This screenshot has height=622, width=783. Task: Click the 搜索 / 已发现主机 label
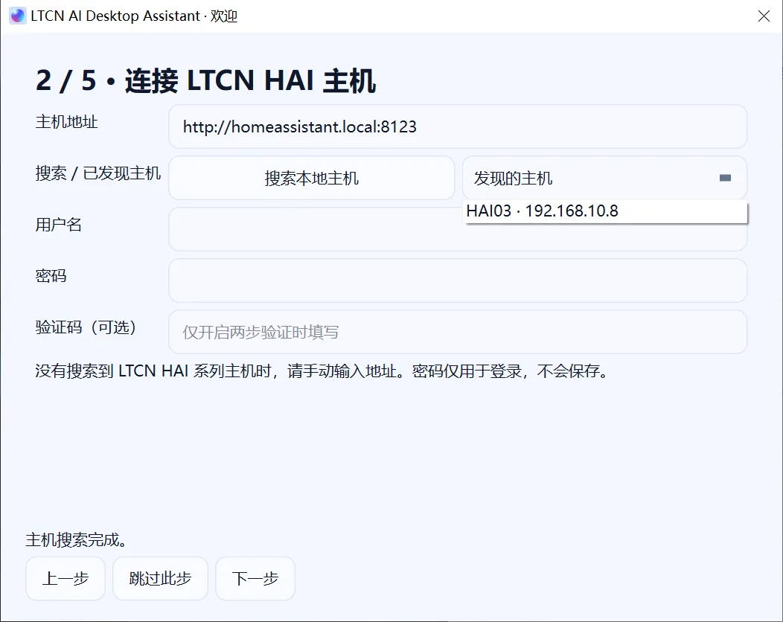pyautogui.click(x=98, y=173)
